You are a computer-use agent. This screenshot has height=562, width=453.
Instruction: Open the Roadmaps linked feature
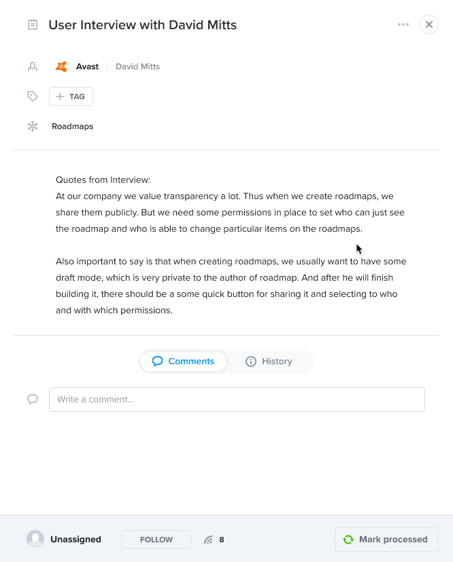(73, 126)
